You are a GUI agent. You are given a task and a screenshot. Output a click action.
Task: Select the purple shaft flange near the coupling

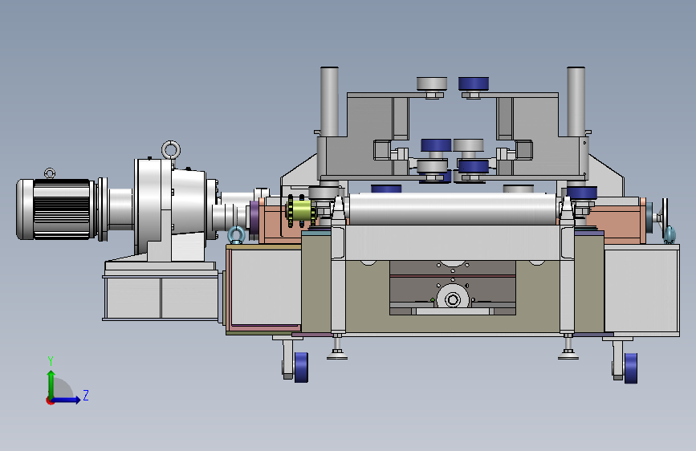(x=254, y=217)
